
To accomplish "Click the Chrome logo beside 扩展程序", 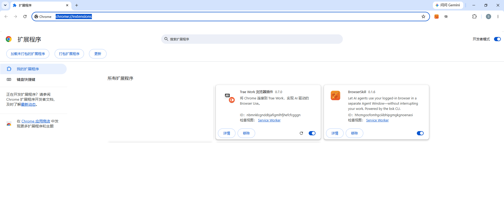I will (9, 39).
